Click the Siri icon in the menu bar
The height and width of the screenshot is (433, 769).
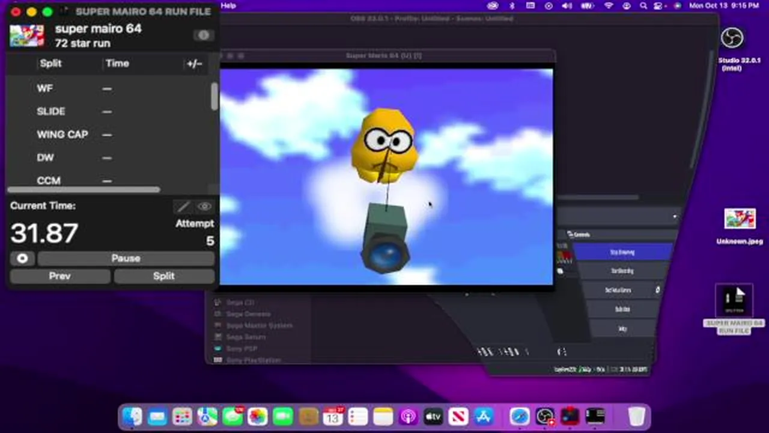pyautogui.click(x=678, y=5)
